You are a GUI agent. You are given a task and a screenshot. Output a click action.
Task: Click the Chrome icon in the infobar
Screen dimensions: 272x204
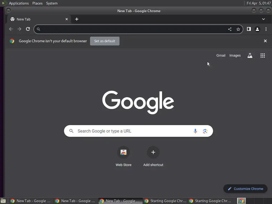12,41
